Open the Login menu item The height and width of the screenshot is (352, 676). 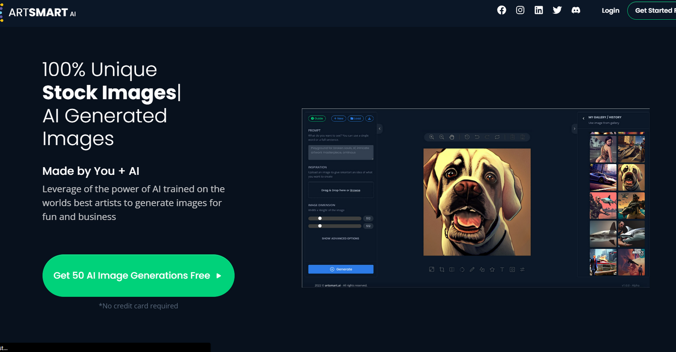(x=610, y=10)
